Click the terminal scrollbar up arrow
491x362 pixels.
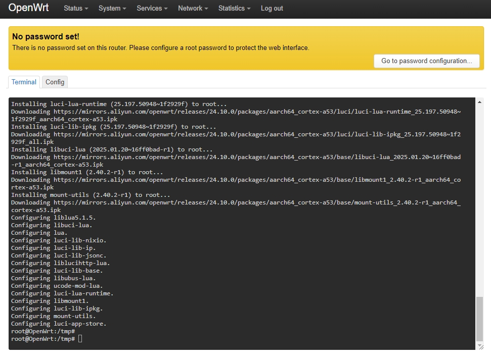[x=479, y=102]
